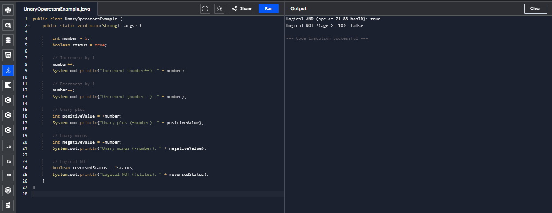Select the TS TypeScript compiler icon
552x213 pixels.
click(x=8, y=160)
